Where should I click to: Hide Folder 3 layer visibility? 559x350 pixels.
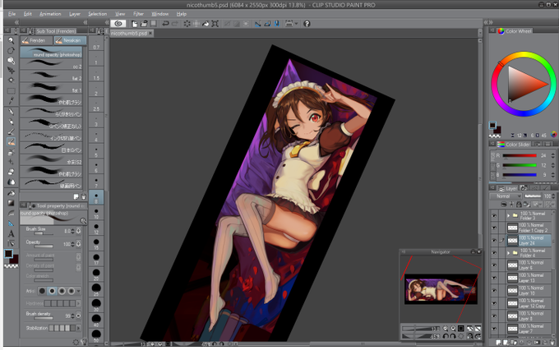click(494, 215)
